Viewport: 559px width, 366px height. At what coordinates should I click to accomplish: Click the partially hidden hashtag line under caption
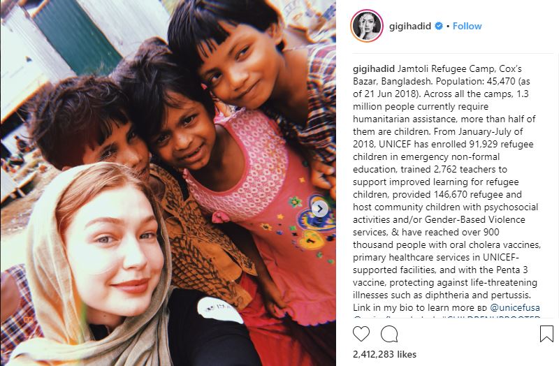[x=447, y=316]
